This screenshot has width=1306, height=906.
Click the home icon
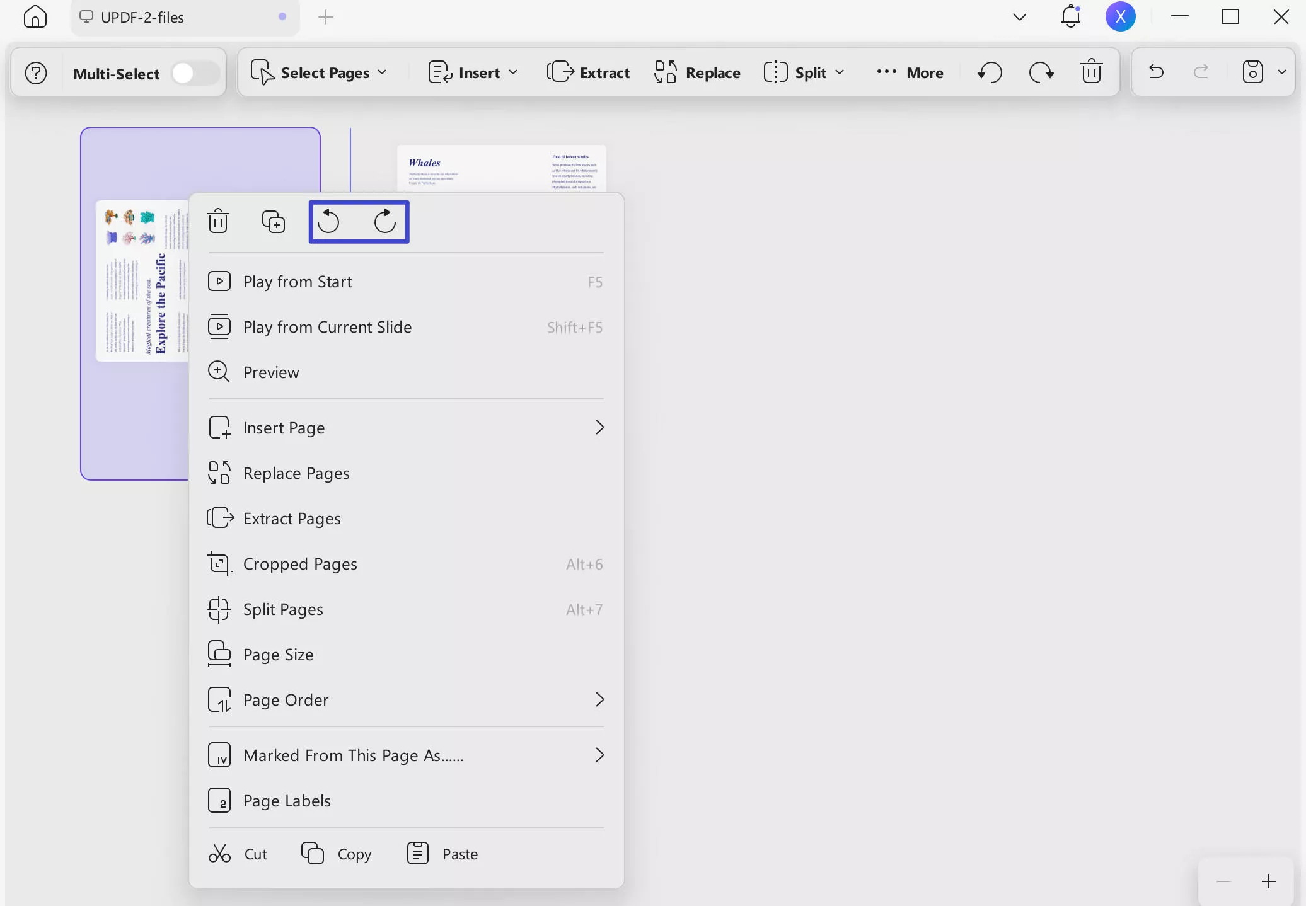tap(35, 17)
